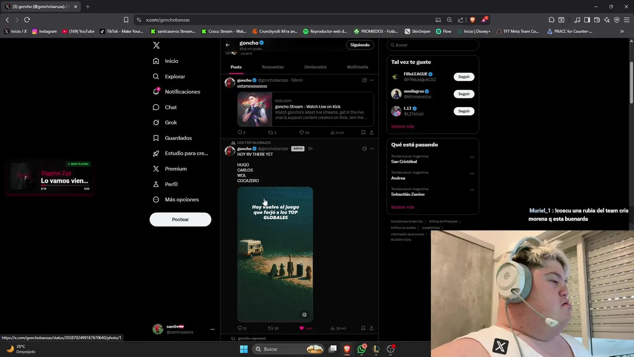Open Explorar in the X sidebar
The width and height of the screenshot is (634, 357).
[169, 76]
